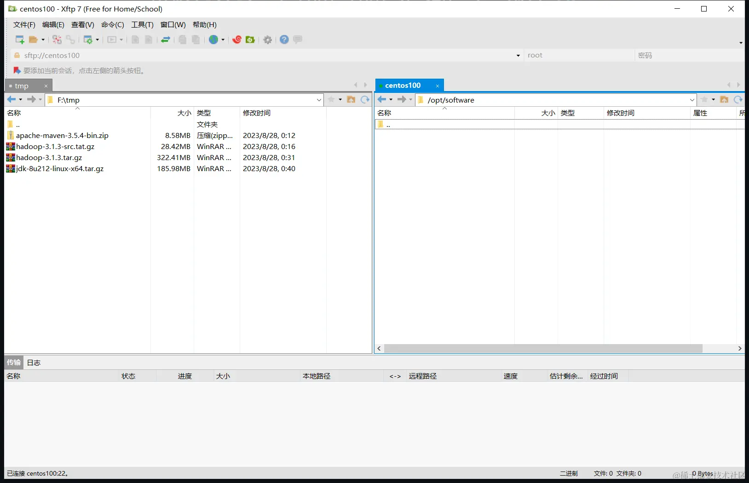Viewport: 749px width, 483px height.
Task: Expand the /opt/software path dropdown
Action: [692, 100]
